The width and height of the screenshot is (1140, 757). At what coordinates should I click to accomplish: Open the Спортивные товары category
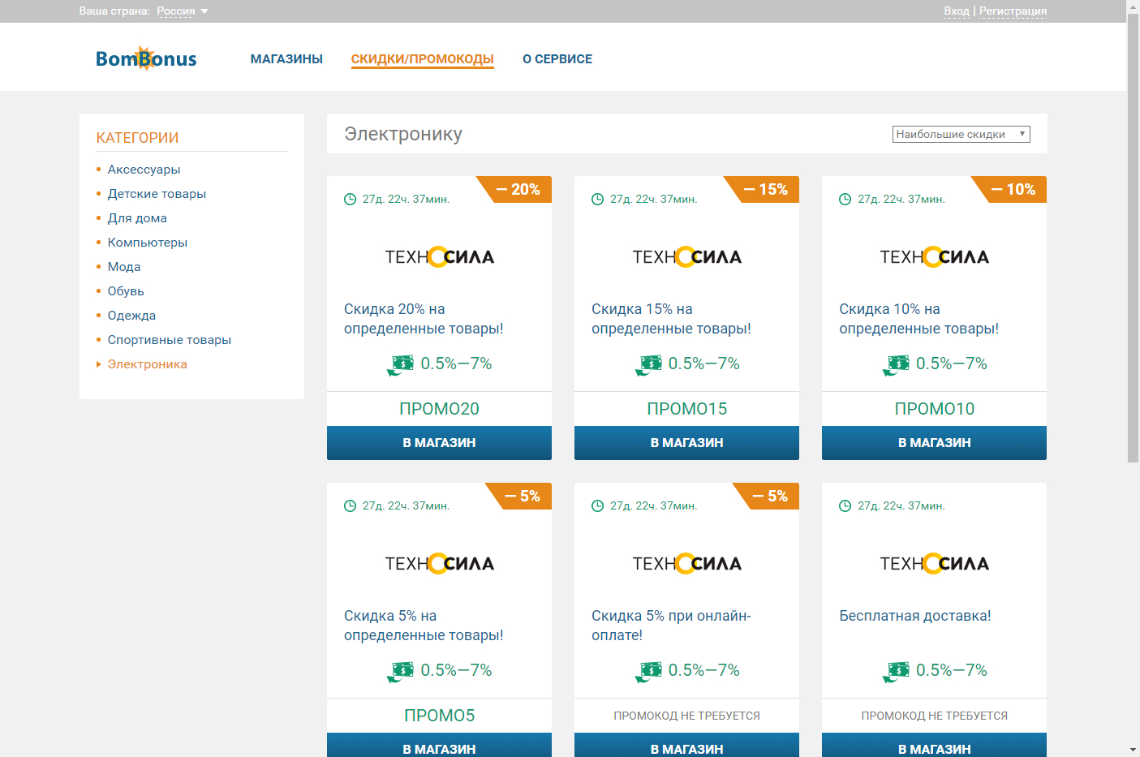point(170,340)
